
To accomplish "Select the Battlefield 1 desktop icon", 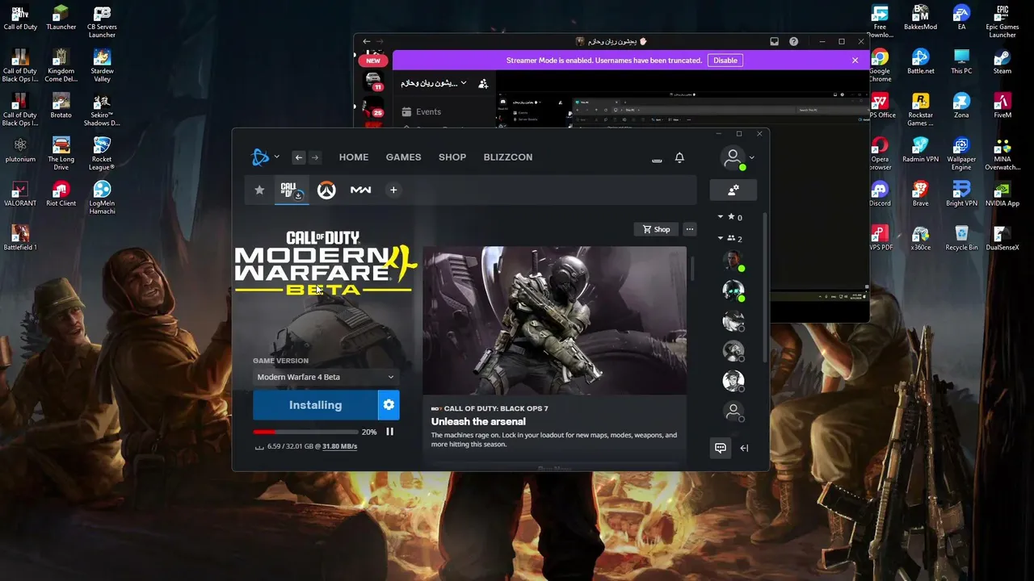I will 20,239.
